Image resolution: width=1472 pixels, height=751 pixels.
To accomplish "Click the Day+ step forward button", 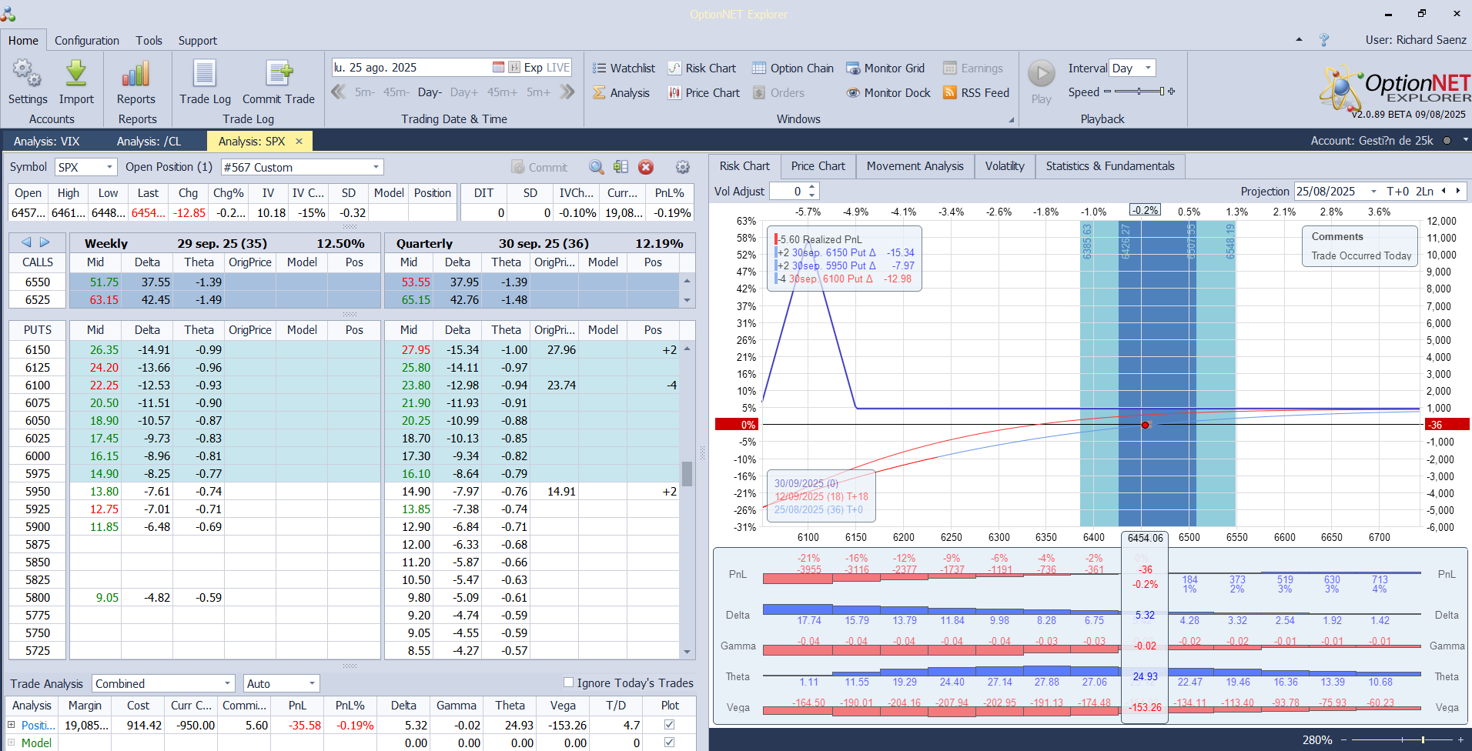I will coord(464,92).
